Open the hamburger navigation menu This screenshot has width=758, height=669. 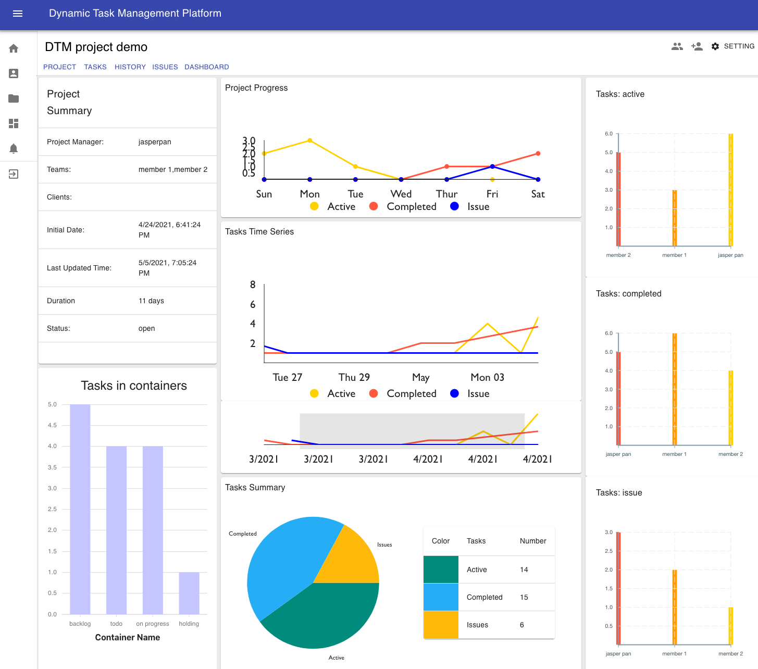18,14
